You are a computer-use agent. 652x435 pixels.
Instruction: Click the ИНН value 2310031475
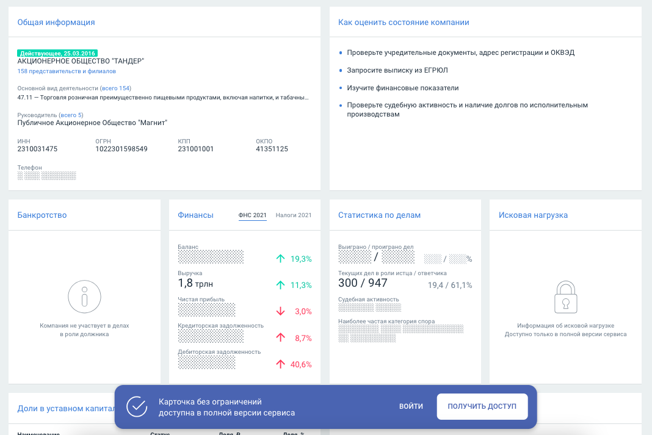point(37,149)
